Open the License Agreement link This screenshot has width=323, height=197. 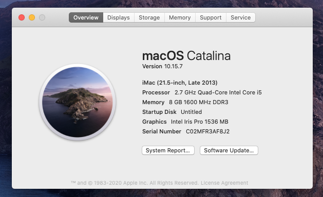pyautogui.click(x=224, y=183)
